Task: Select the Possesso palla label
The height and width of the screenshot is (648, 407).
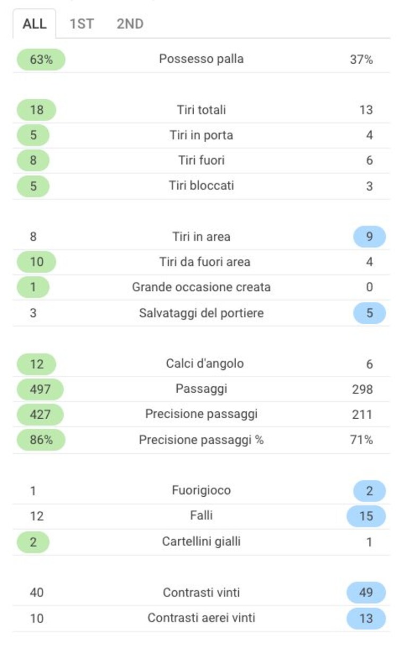Action: click(202, 59)
